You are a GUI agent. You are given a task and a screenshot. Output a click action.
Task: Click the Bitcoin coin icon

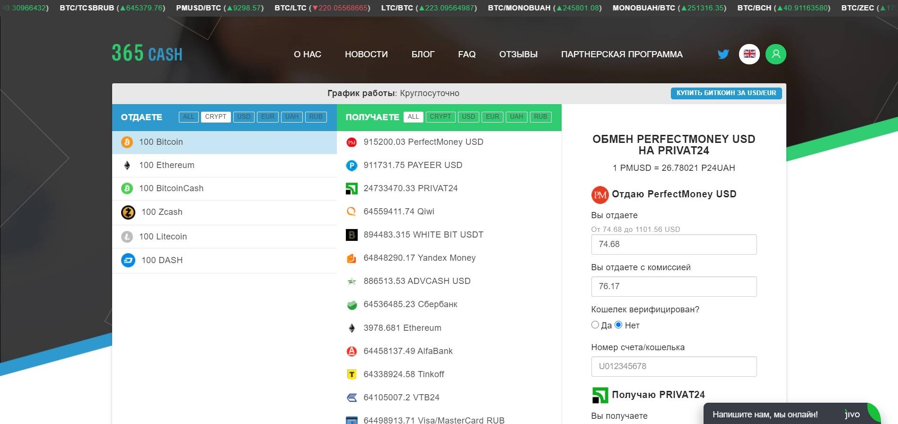coord(127,142)
